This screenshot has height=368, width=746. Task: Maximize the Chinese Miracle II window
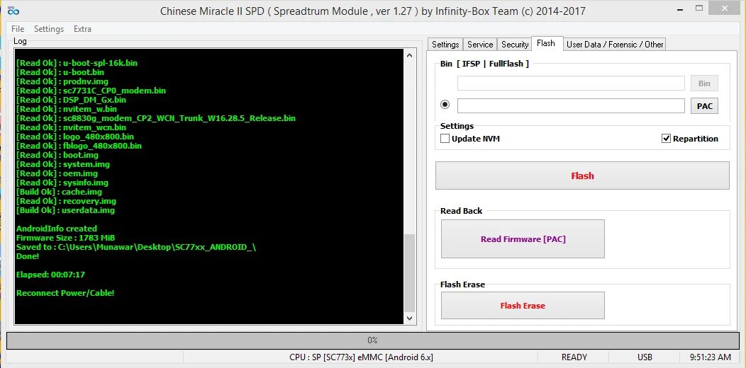point(699,8)
